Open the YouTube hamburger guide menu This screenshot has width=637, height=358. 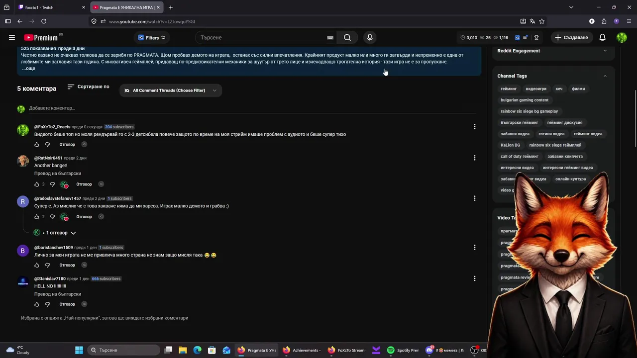12,37
